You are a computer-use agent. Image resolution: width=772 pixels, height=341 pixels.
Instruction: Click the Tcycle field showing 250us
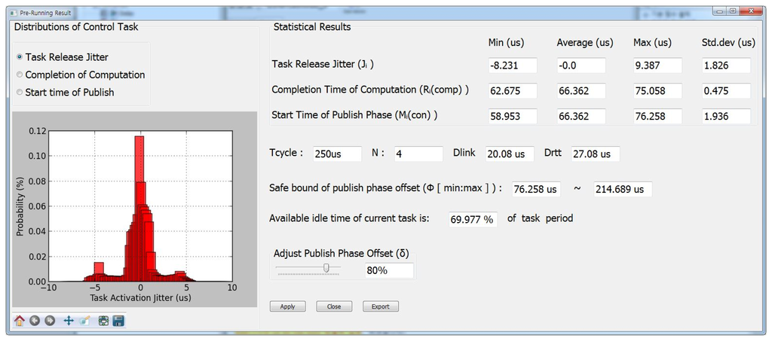pyautogui.click(x=336, y=154)
